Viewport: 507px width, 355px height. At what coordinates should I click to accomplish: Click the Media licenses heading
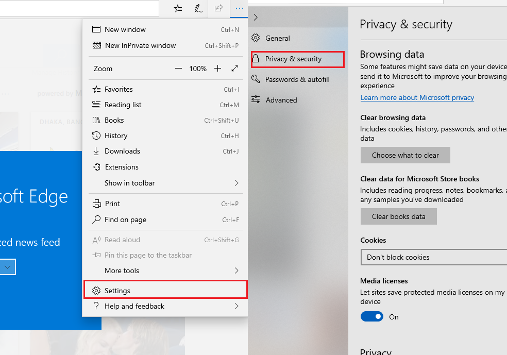(384, 281)
